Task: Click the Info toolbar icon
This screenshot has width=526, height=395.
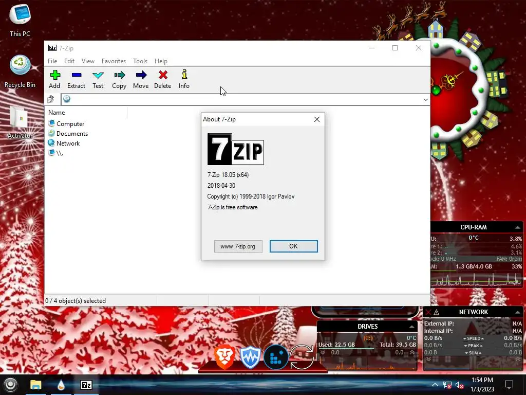Action: point(184,79)
